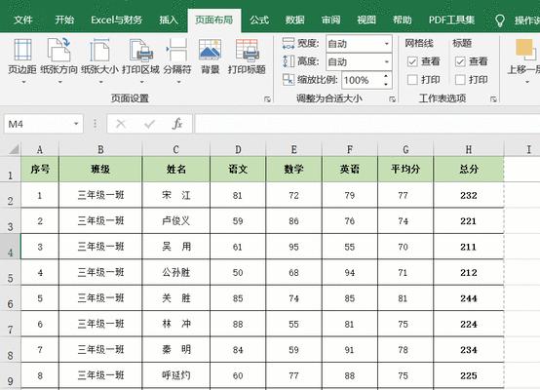The height and width of the screenshot is (390, 540).
Task: Select total score cell 244
Action: point(469,298)
